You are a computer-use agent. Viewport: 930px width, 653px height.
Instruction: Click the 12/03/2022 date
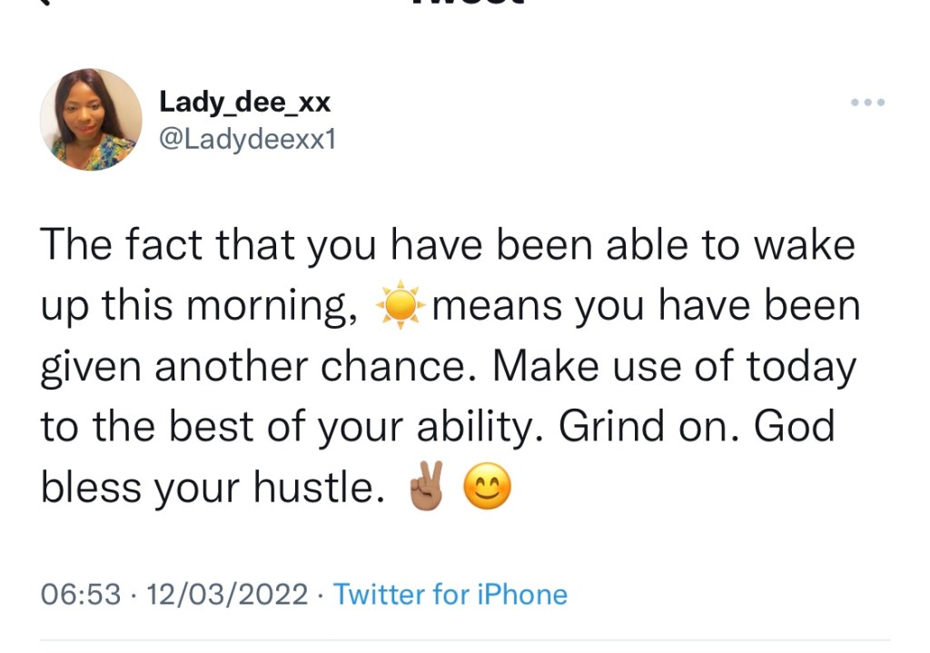(x=227, y=594)
